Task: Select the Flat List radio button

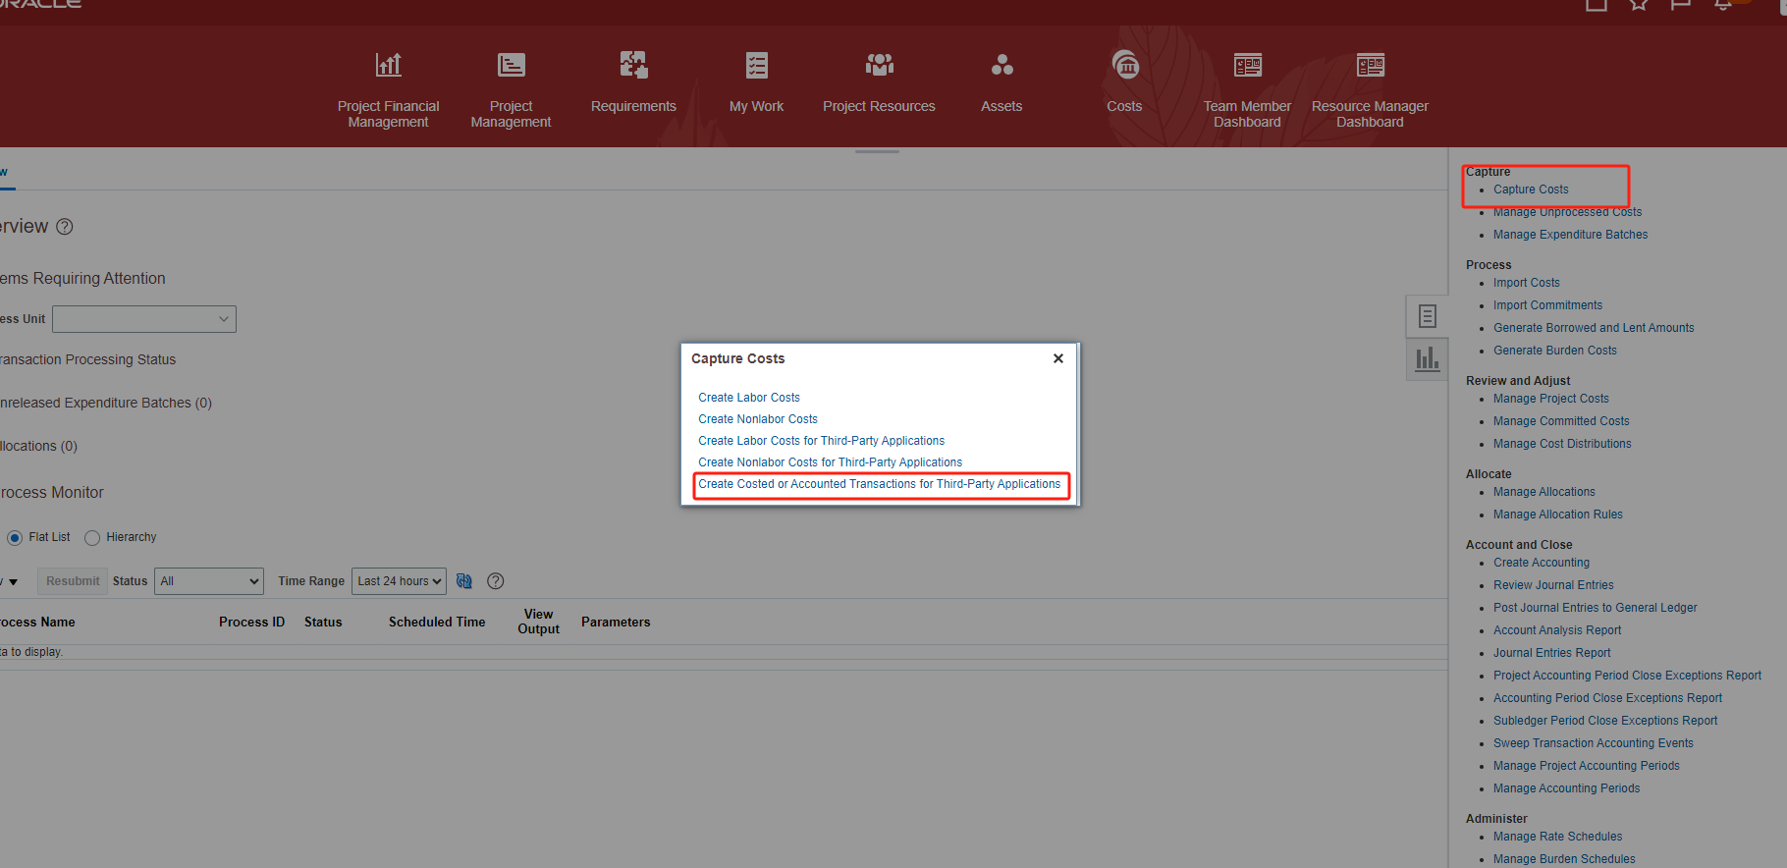Action: coord(15,538)
